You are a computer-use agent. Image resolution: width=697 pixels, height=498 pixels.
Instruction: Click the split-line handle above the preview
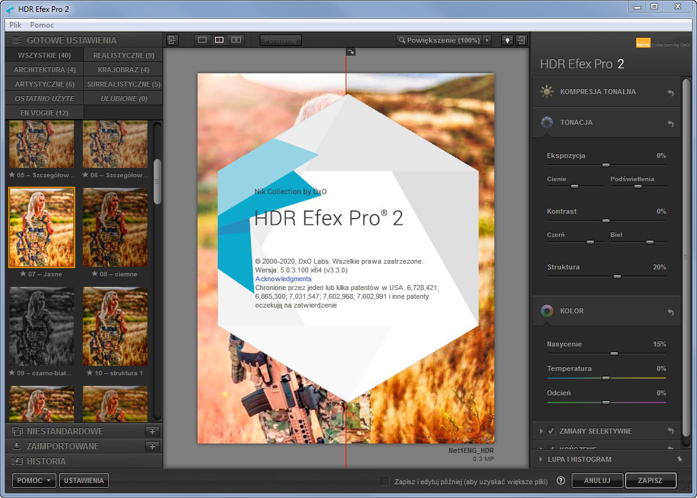351,52
